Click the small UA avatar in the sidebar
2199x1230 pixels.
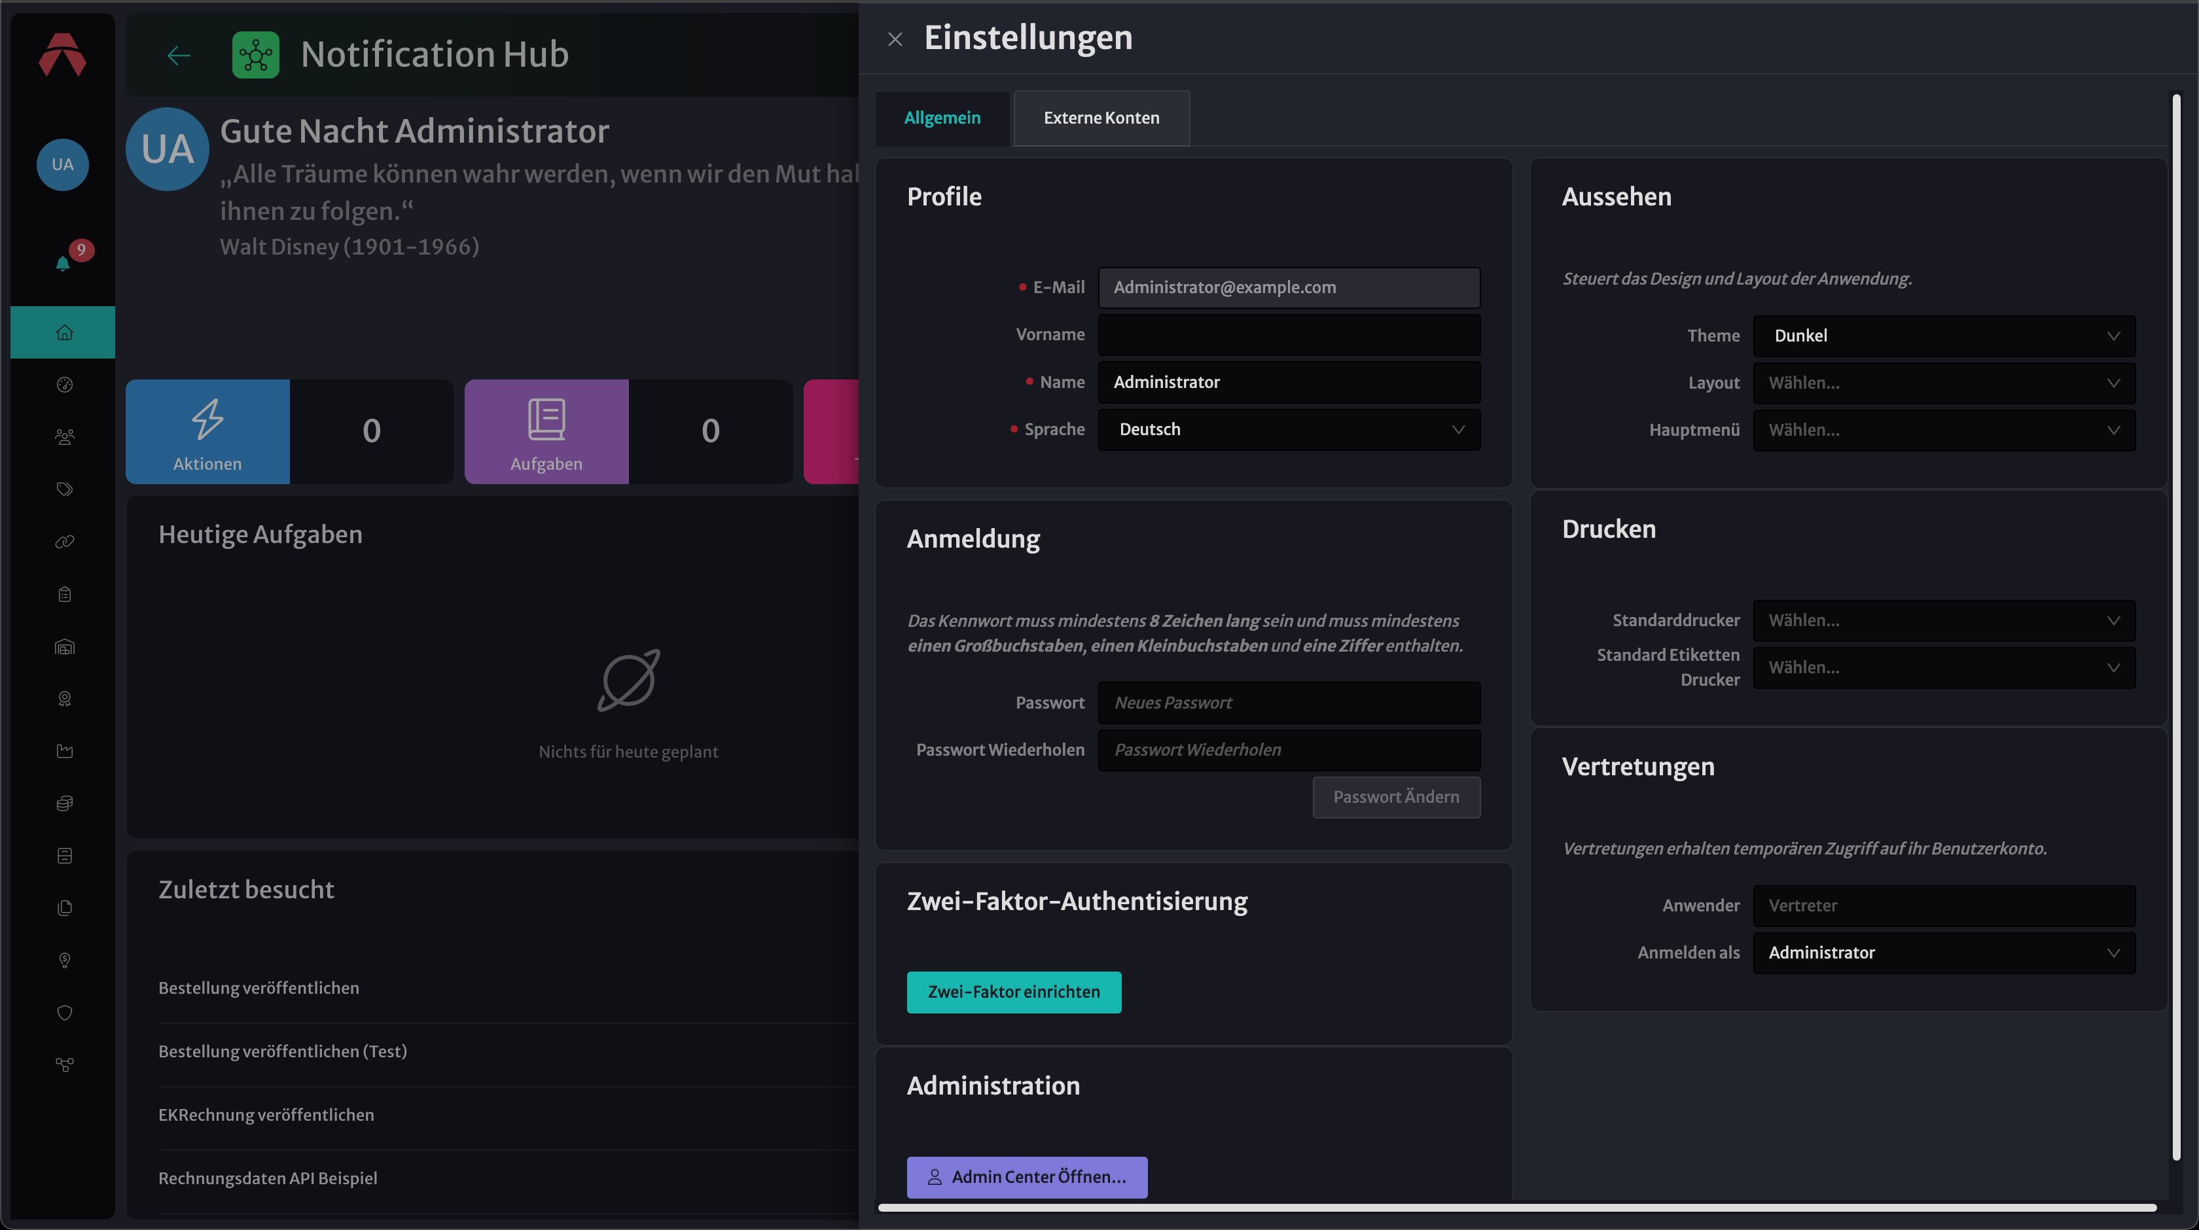(62, 165)
